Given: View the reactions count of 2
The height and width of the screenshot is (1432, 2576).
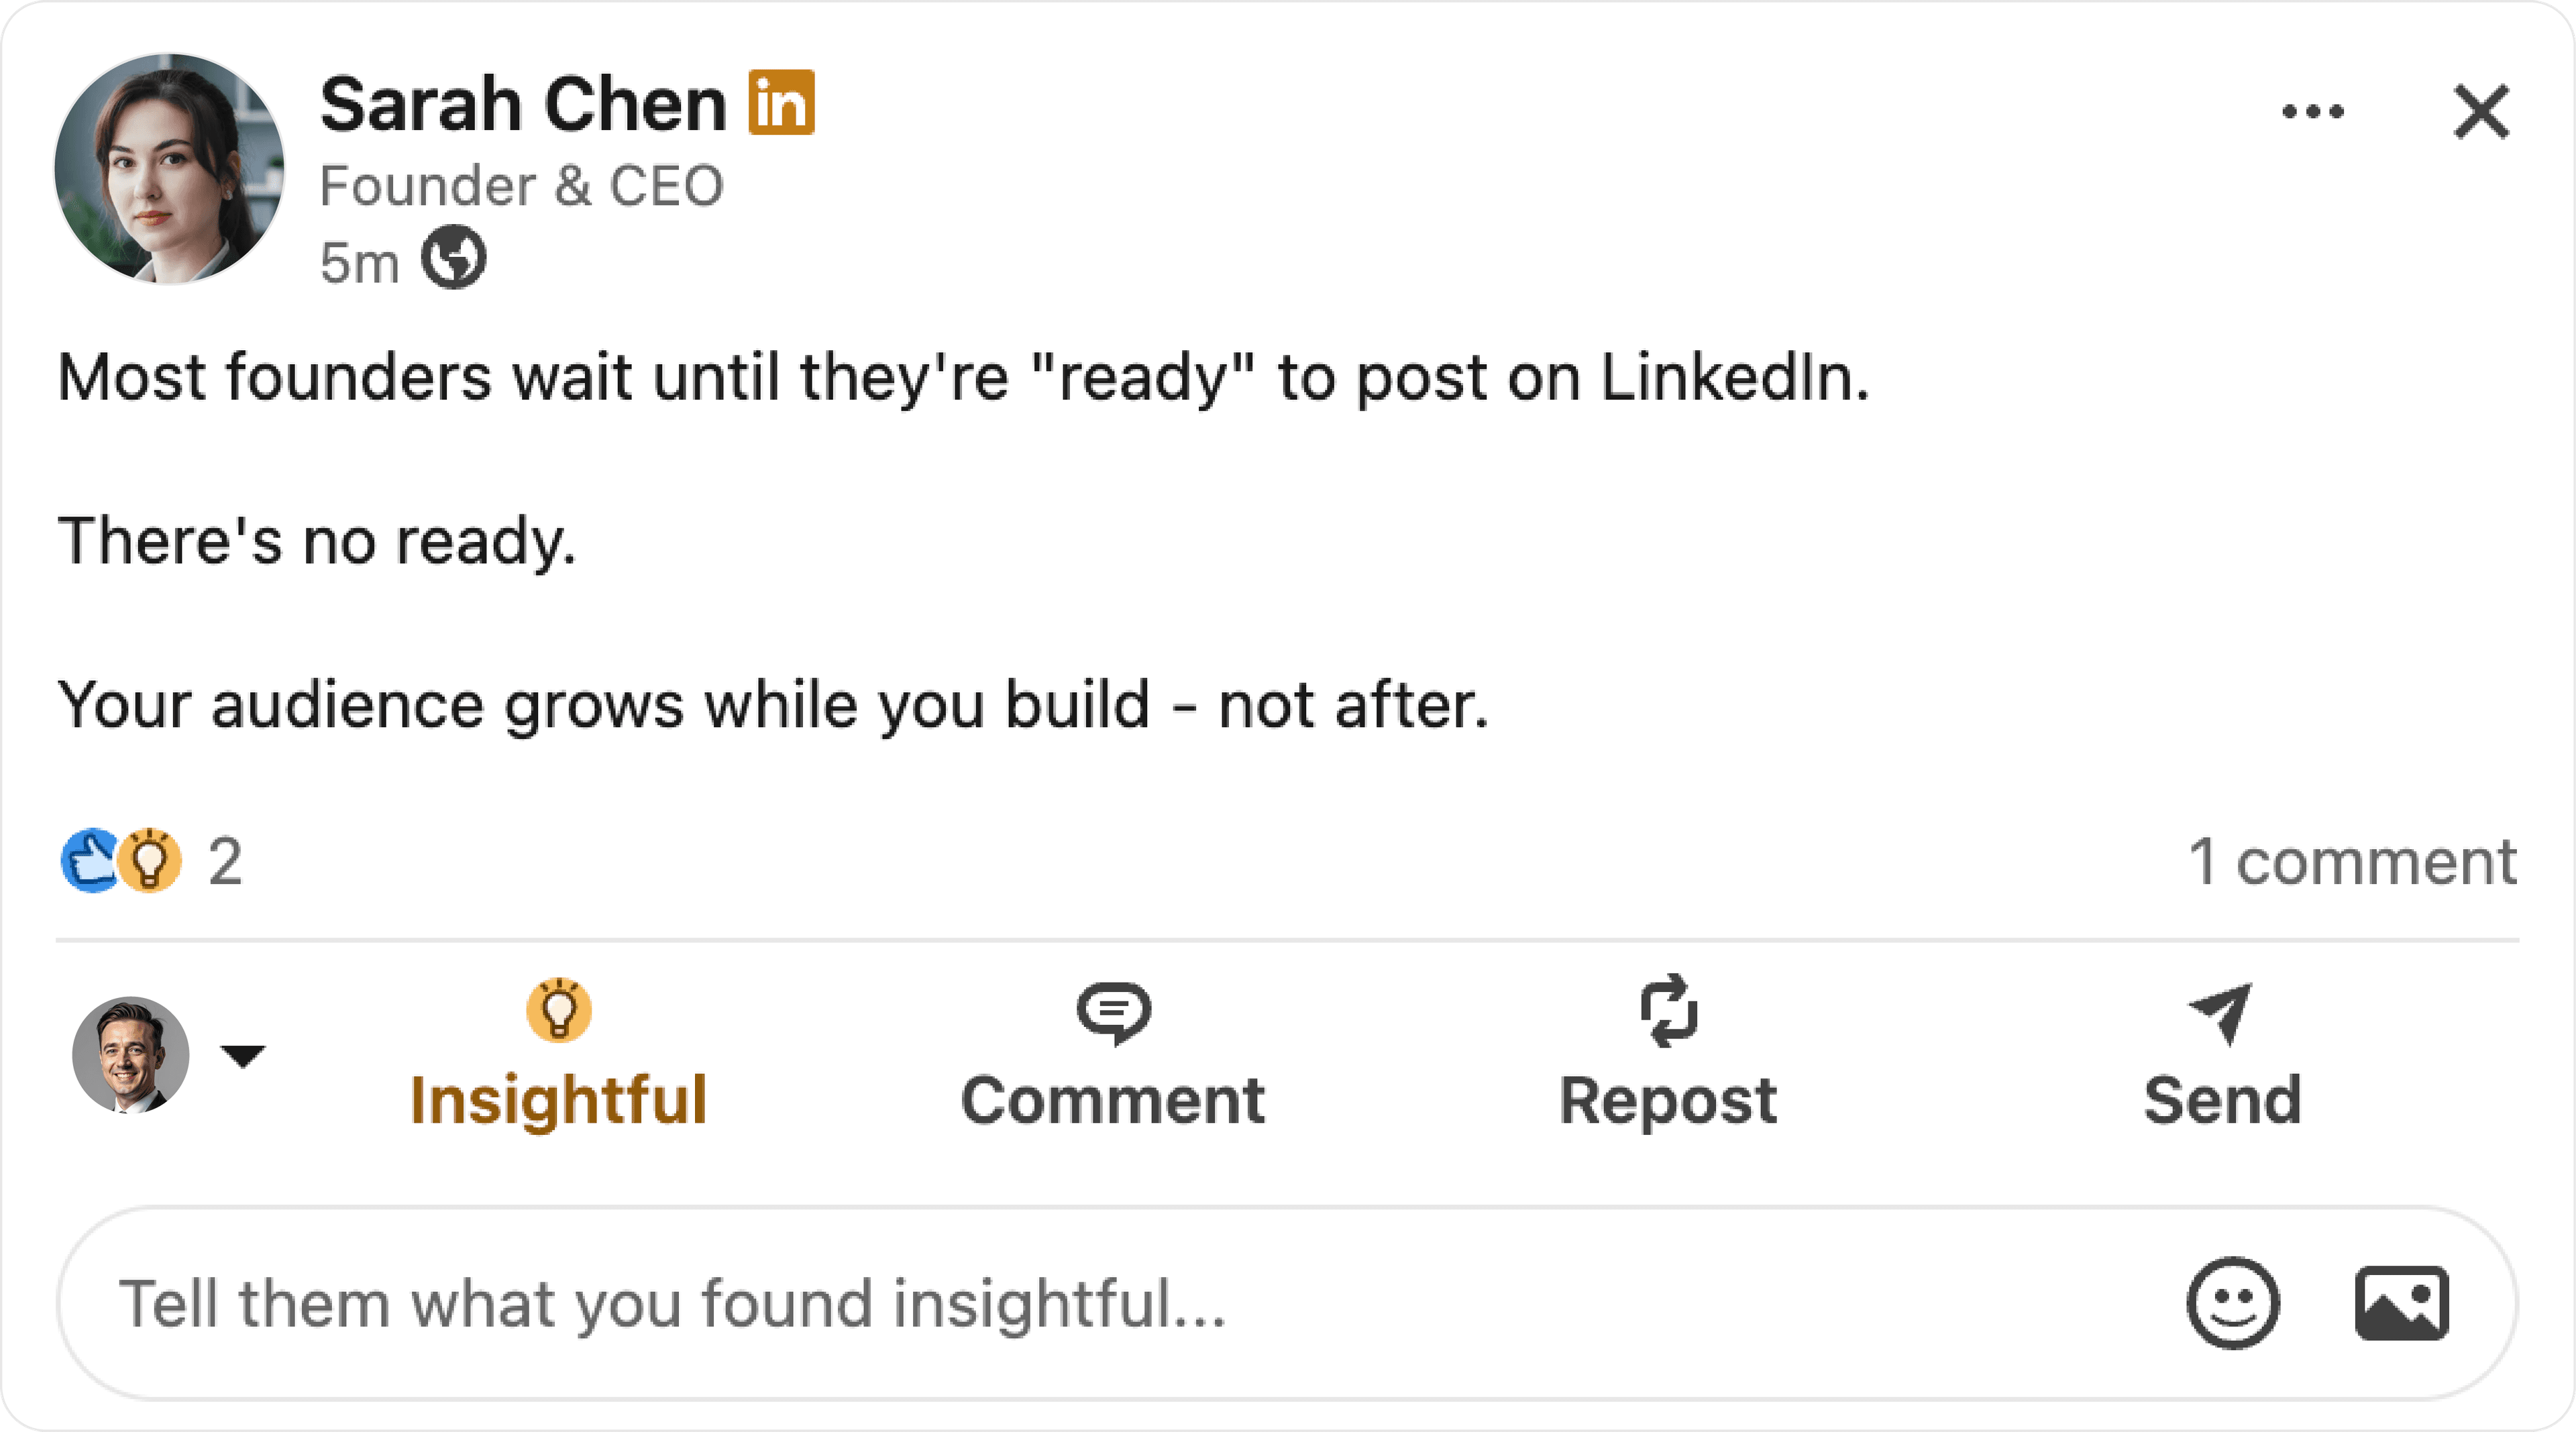Looking at the screenshot, I should [226, 860].
